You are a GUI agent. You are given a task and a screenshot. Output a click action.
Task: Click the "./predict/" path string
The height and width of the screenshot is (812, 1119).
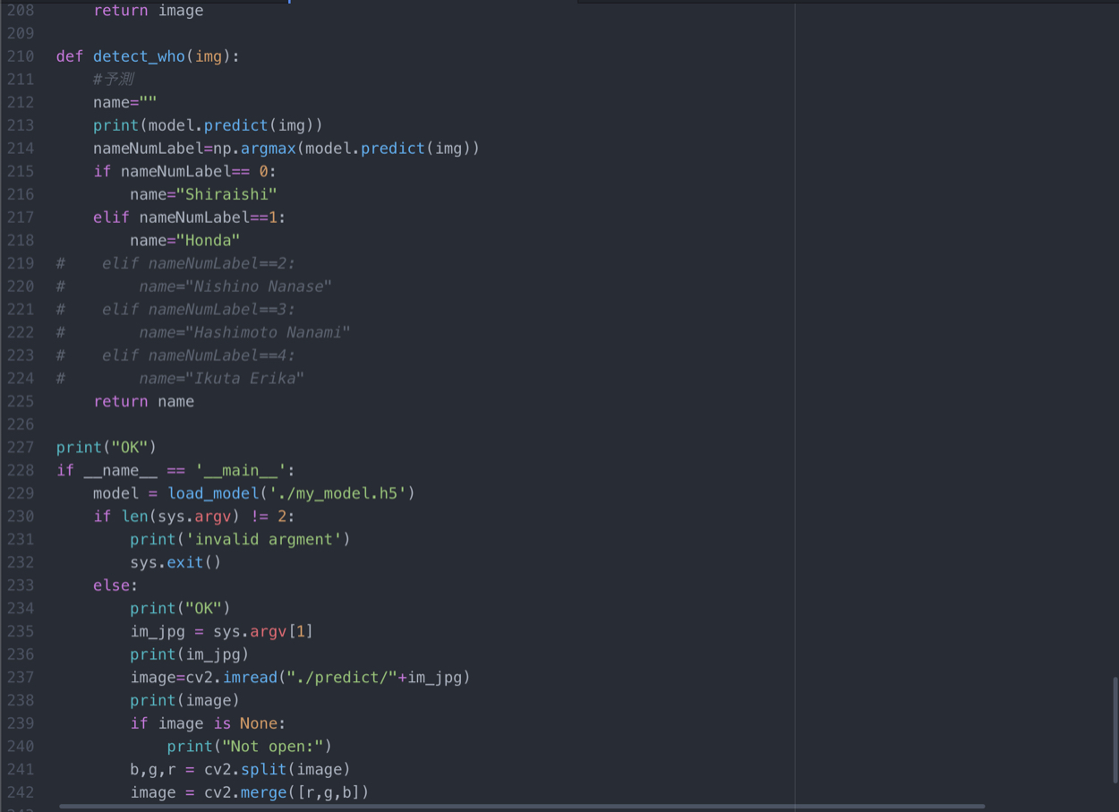pyautogui.click(x=341, y=678)
